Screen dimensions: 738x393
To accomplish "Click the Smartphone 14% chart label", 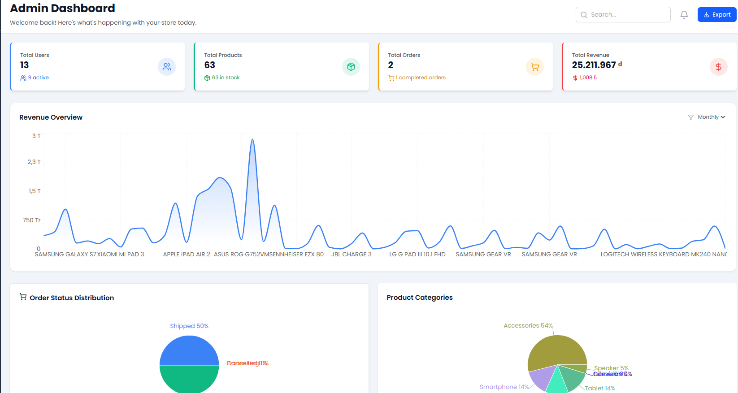I will [x=504, y=387].
